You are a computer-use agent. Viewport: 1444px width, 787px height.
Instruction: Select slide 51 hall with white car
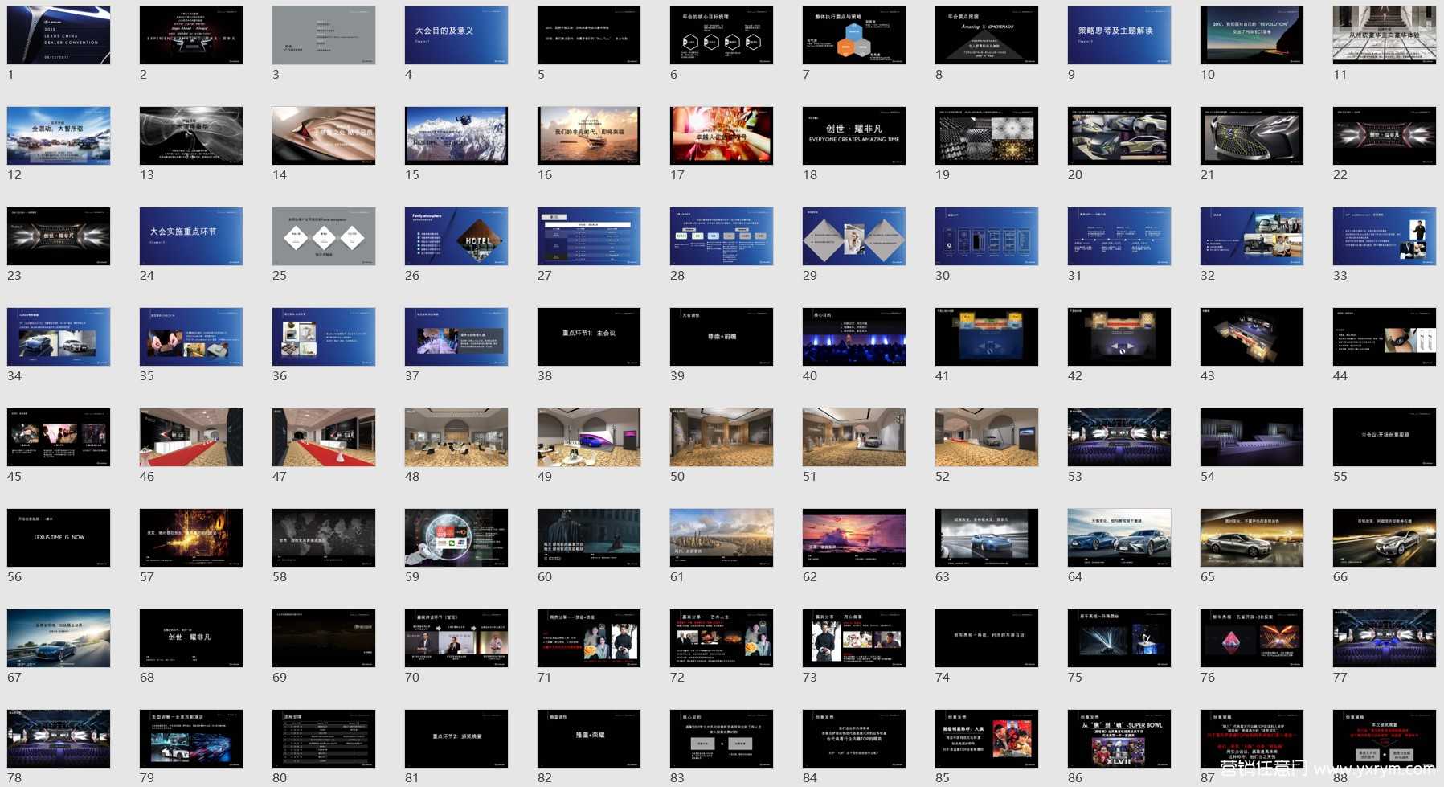854,437
